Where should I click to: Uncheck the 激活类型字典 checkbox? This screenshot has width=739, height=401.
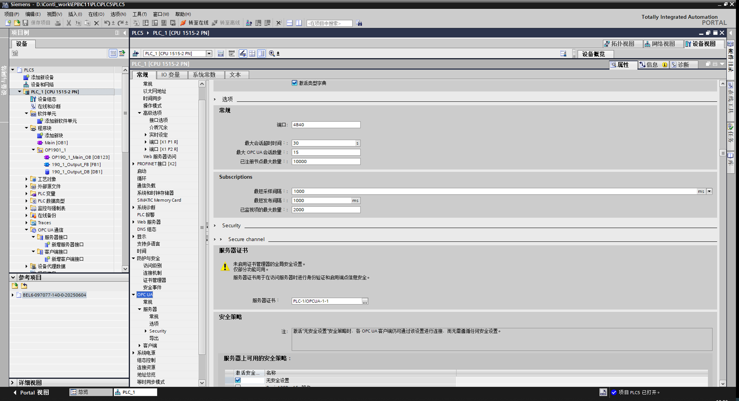pos(294,83)
